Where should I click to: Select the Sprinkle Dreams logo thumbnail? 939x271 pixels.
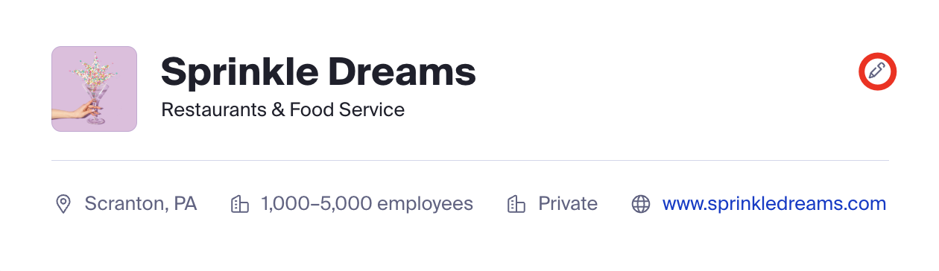pos(94,89)
